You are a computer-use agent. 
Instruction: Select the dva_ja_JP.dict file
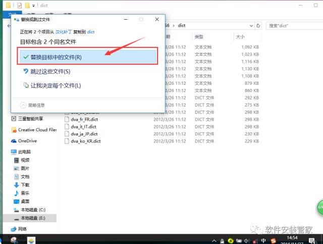(84, 134)
